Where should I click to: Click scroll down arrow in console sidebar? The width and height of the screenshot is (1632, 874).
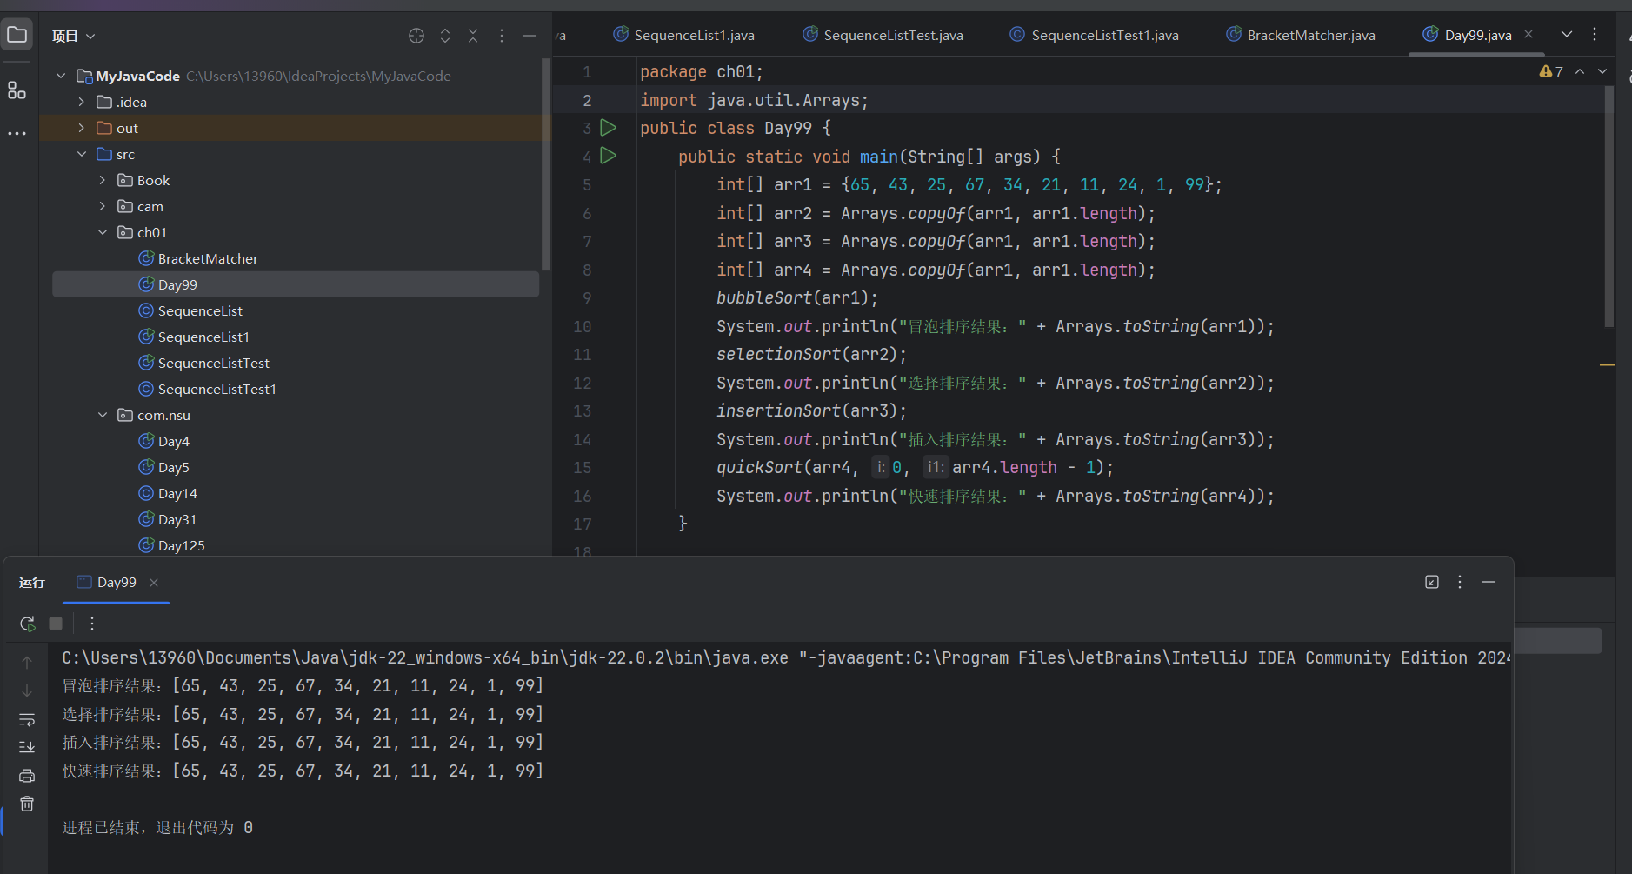tap(27, 691)
